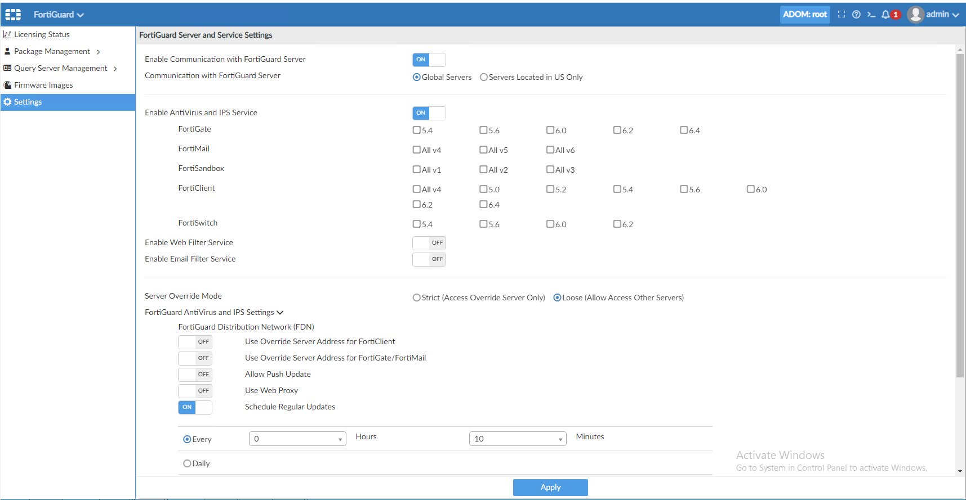Screen dimensions: 966x500
Task: Turn on Allow Push Update
Action: pos(195,375)
